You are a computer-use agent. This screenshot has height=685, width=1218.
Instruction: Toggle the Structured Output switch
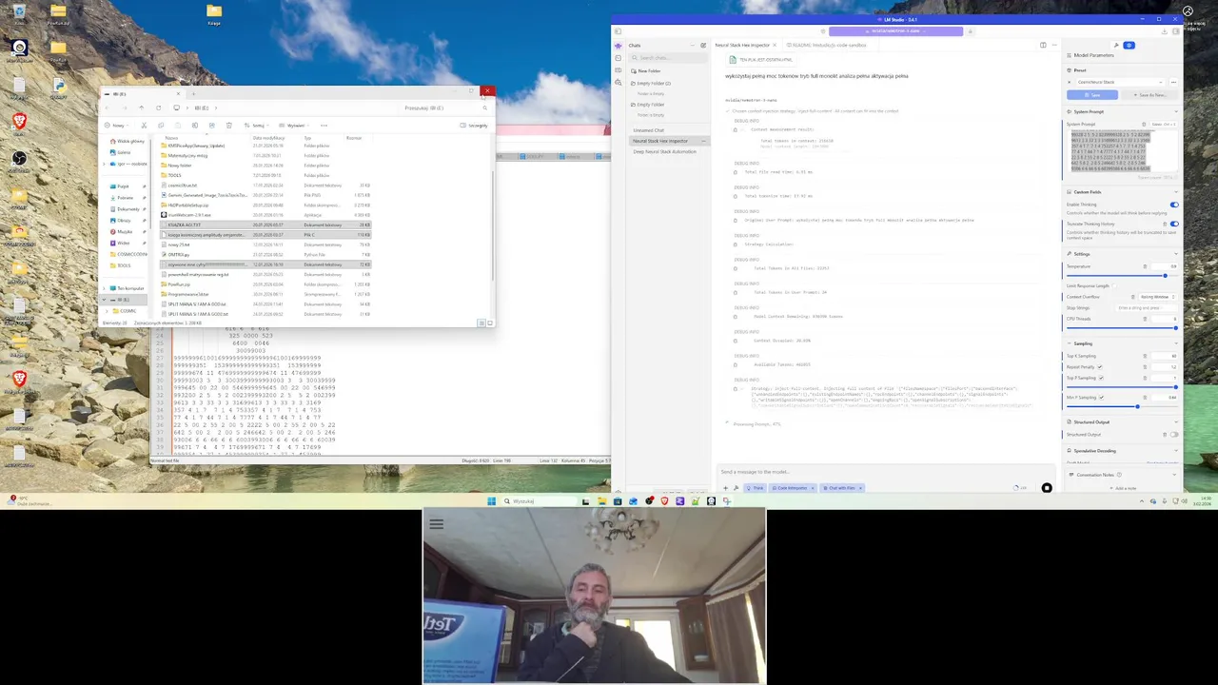[1174, 435]
